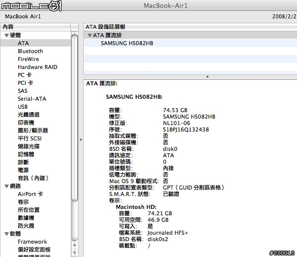
Task: Click the sidebar scroll down arrow
Action: coord(75,253)
